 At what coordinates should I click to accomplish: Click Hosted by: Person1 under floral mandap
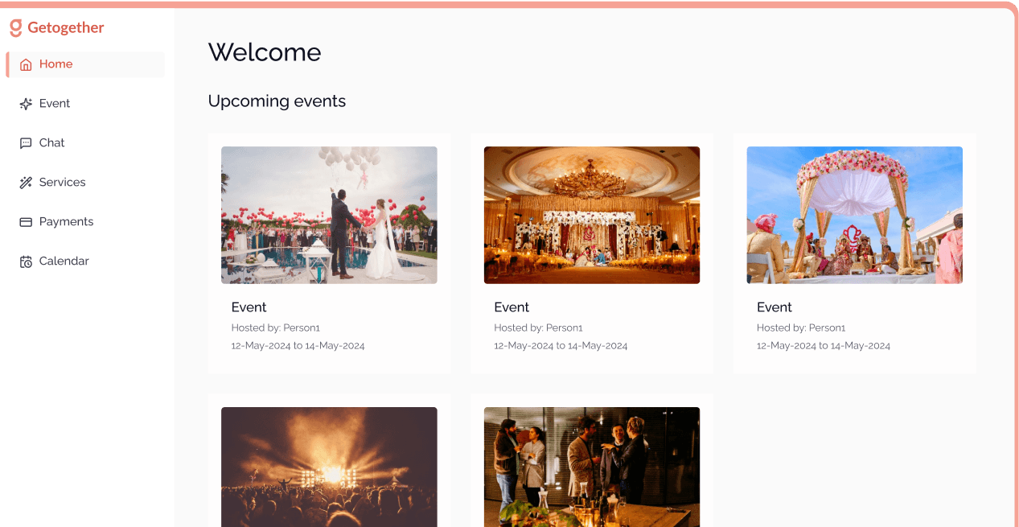pos(801,327)
